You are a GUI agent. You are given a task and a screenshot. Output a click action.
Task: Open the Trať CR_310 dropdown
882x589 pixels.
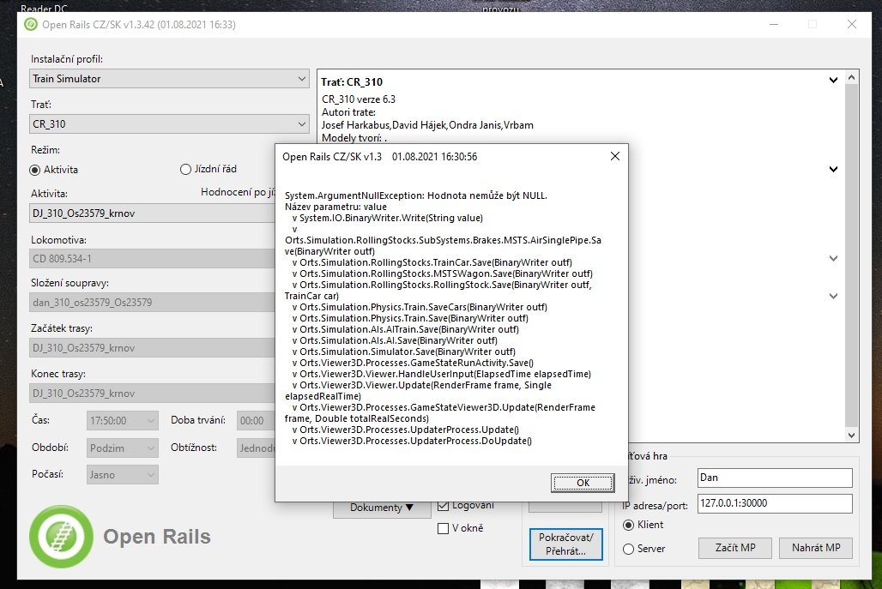pyautogui.click(x=169, y=123)
